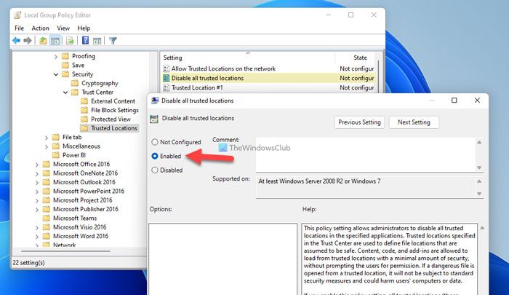Click the dialog title bar policy icon
509x295 pixels.
[155, 101]
